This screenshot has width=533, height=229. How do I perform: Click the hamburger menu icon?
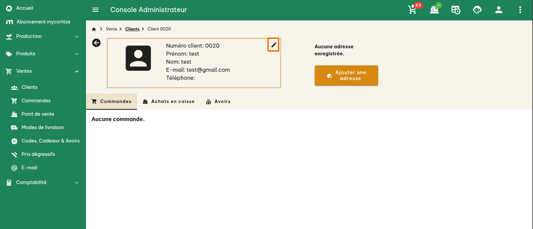[x=95, y=10]
